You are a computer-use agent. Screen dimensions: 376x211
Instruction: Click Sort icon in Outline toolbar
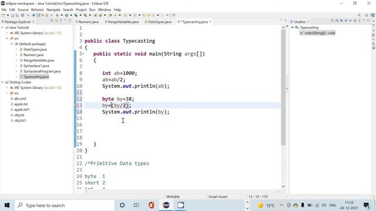337,21
